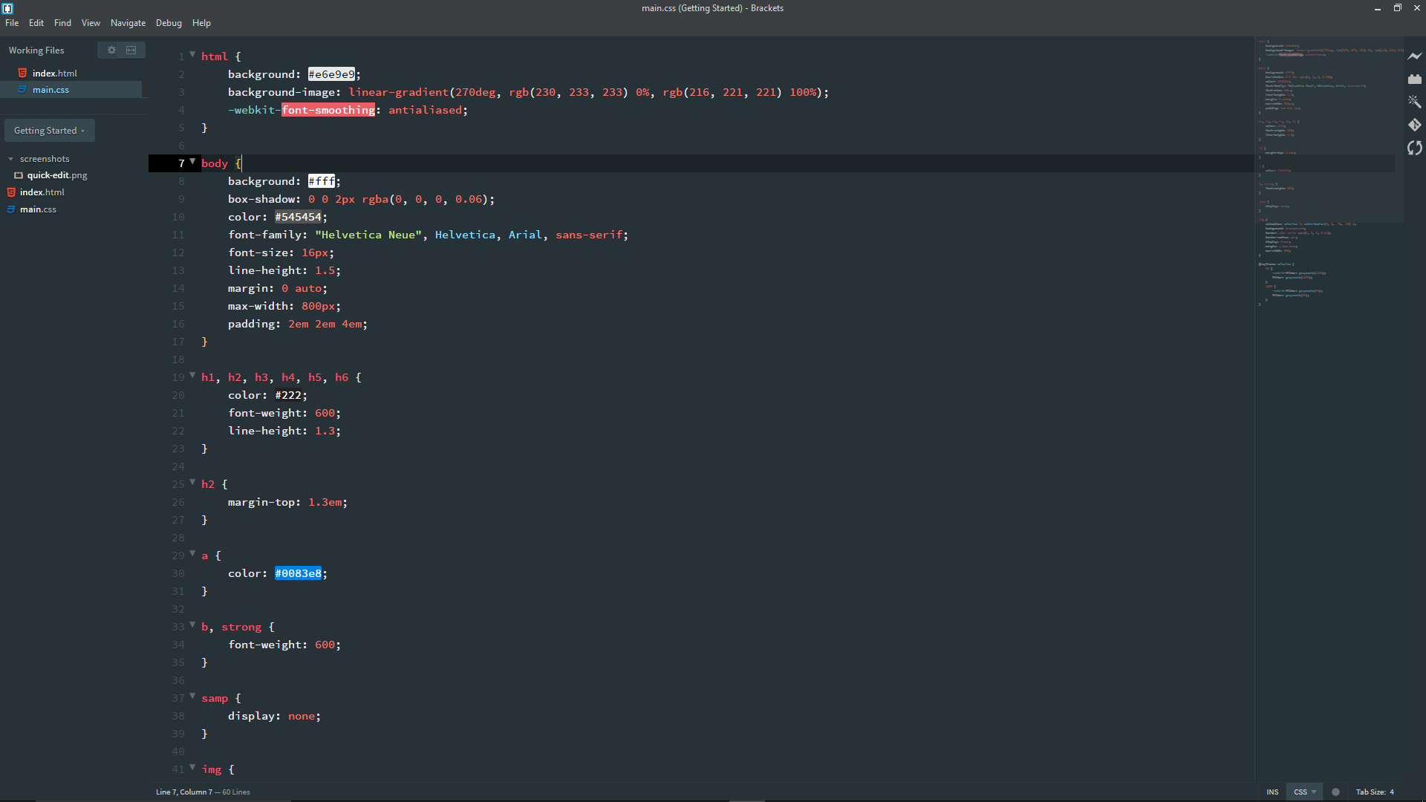This screenshot has width=1426, height=802.
Task: Click the split view editor icon
Action: [x=131, y=50]
